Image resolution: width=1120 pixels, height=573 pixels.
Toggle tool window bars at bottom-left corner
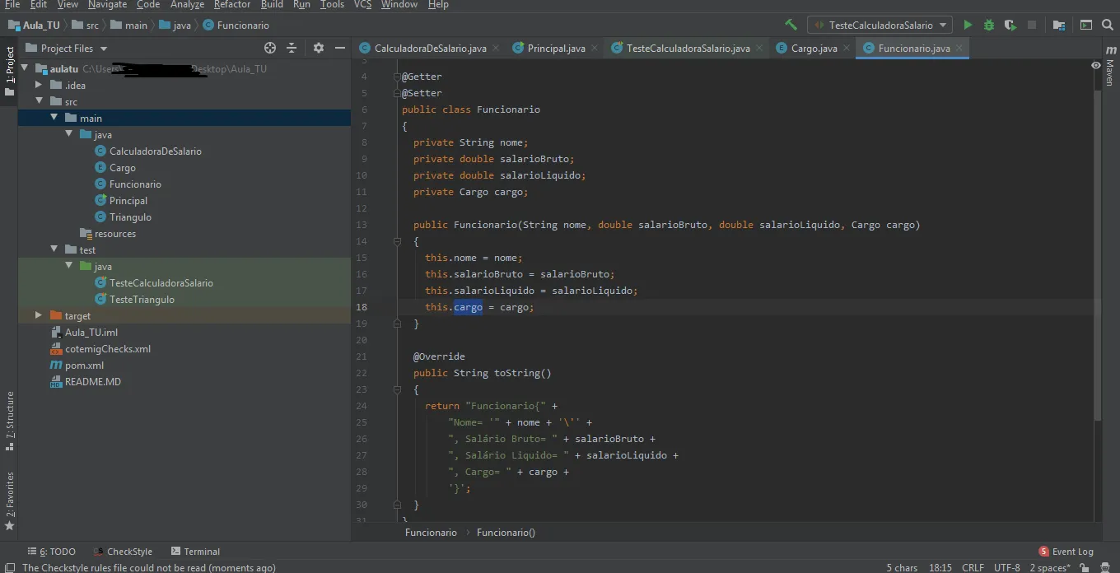point(10,567)
